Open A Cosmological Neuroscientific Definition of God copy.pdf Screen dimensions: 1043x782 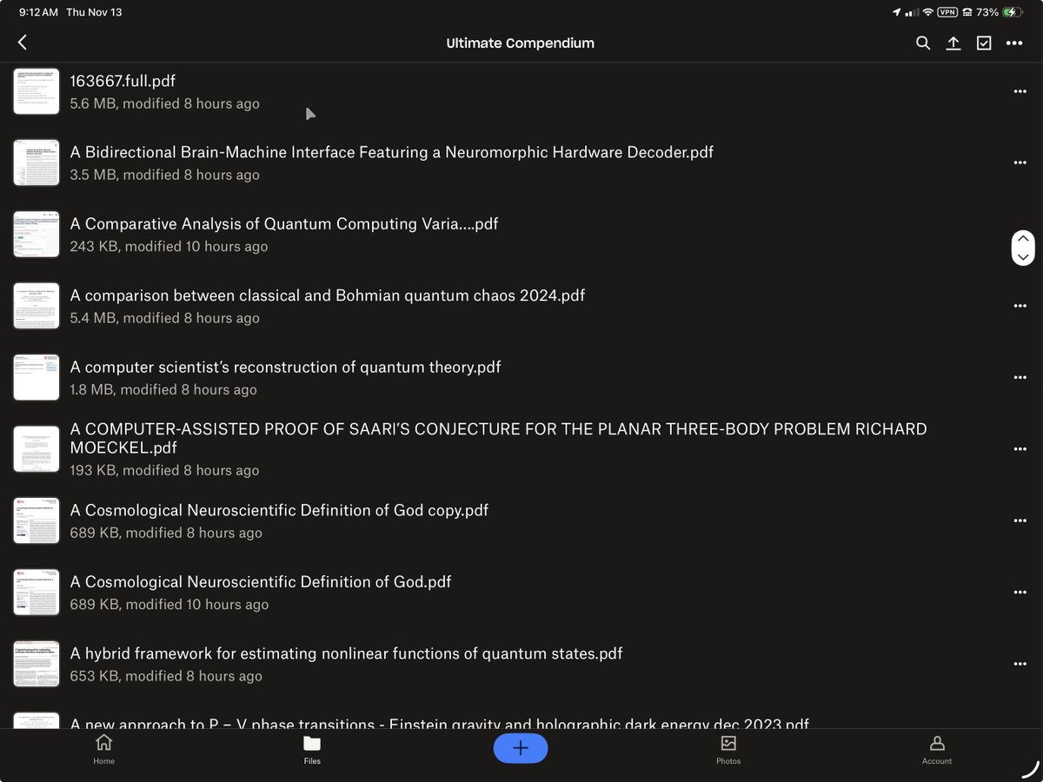[279, 510]
